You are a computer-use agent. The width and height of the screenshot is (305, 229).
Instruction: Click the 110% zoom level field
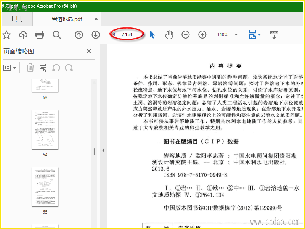(223, 35)
